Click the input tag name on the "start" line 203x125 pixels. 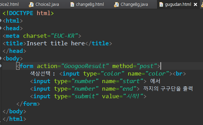point(42,81)
